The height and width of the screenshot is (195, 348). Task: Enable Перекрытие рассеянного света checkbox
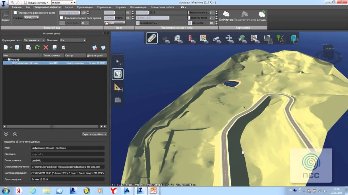pos(15,13)
